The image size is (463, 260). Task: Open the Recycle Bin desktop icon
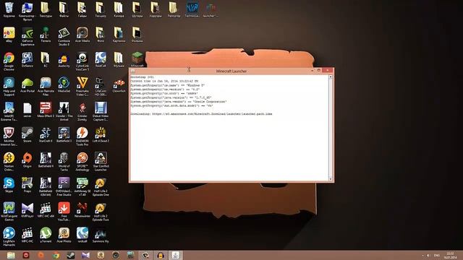click(x=9, y=10)
